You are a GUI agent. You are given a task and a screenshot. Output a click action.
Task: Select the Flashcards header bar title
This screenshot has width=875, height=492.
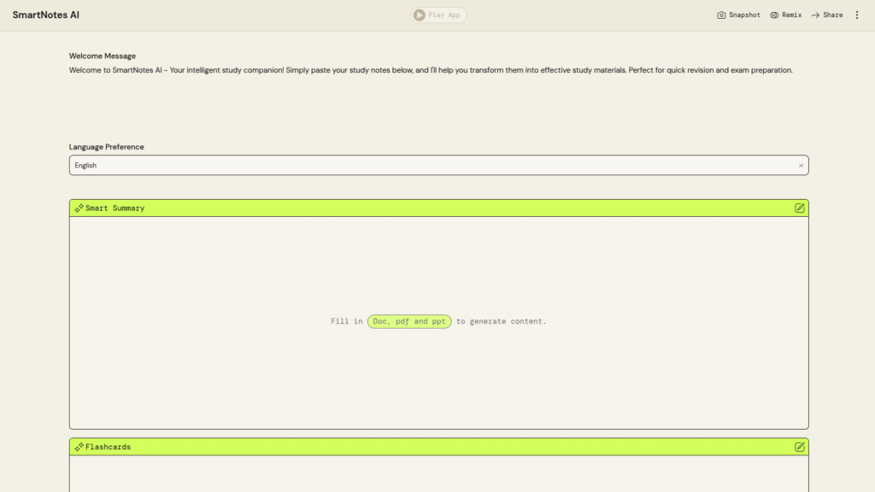click(108, 447)
